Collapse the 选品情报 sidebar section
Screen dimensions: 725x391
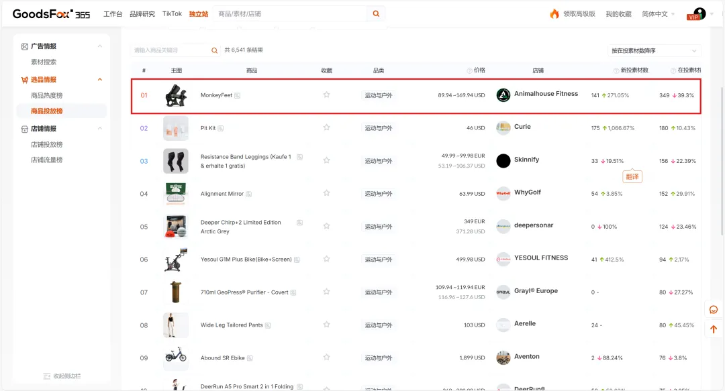point(100,80)
